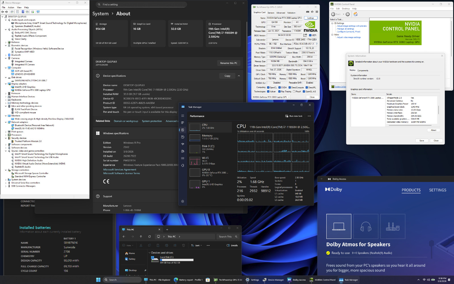Save NVIDIA System Information
Screen dimensions: 454x284
422,141
